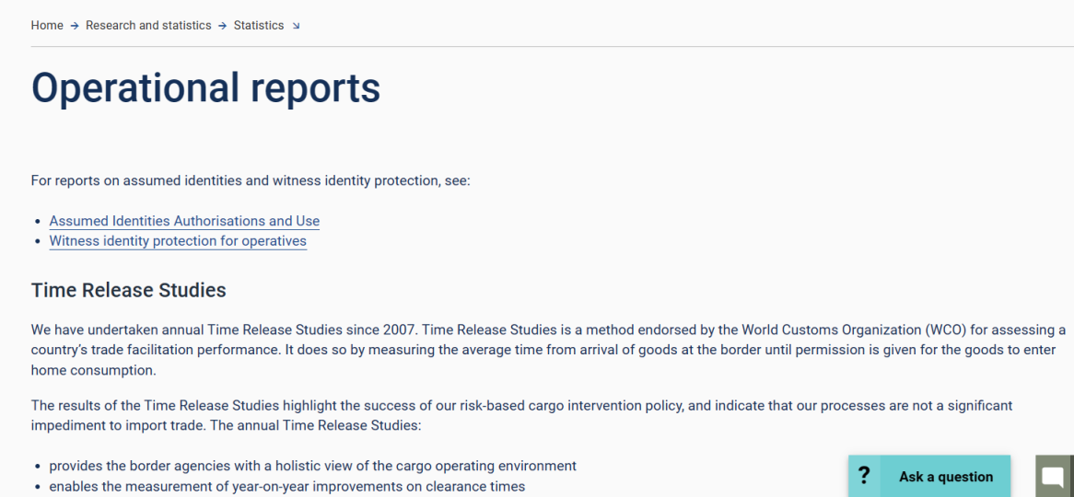The height and width of the screenshot is (497, 1074).
Task: Click the Operational reports page heading
Action: tap(205, 87)
